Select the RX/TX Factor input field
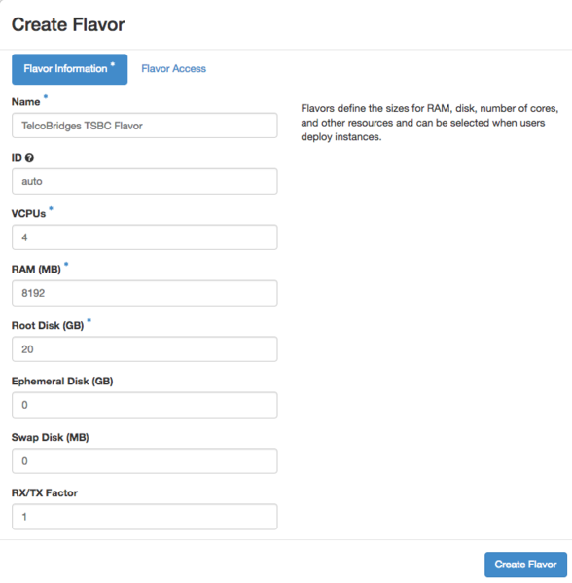Viewport: 572px width, 583px height. (x=145, y=517)
